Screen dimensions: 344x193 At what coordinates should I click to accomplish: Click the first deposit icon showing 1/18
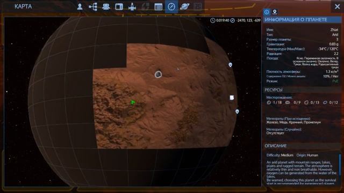[x=269, y=102]
